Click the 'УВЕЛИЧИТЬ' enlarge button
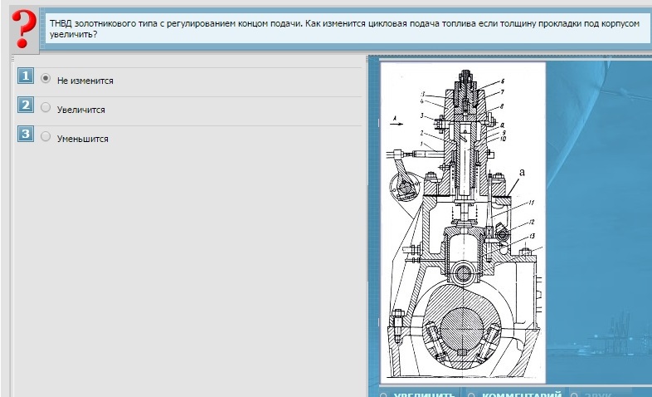This screenshot has height=397, width=652. (419, 394)
